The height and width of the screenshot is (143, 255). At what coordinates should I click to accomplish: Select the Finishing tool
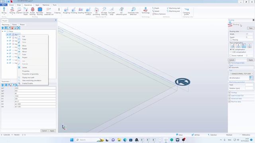(74, 10)
